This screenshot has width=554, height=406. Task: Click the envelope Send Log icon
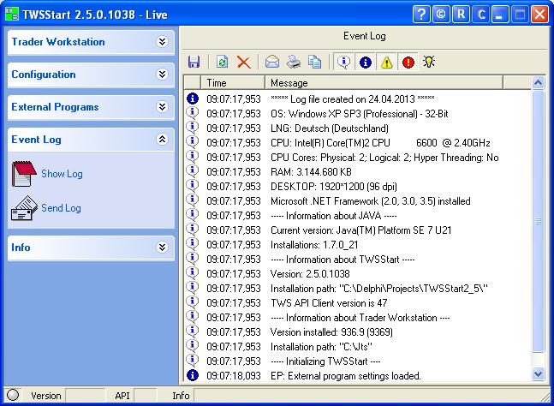tap(24, 208)
